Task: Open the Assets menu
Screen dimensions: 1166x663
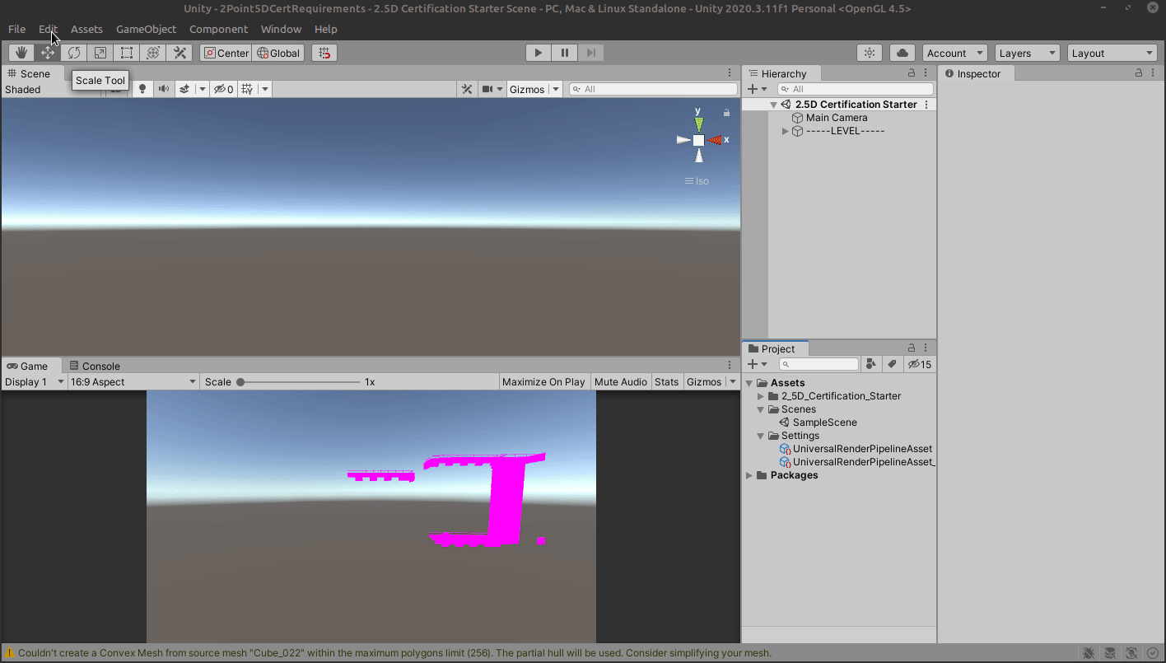Action: [x=86, y=29]
